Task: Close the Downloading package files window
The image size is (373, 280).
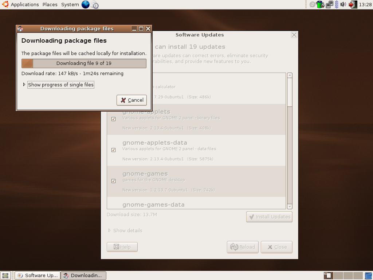Action: click(148, 29)
